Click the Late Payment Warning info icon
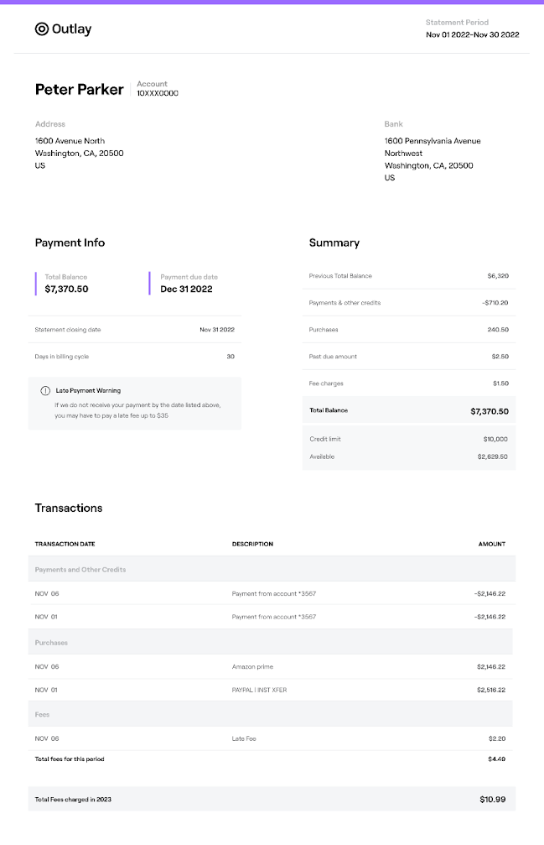 pyautogui.click(x=45, y=391)
